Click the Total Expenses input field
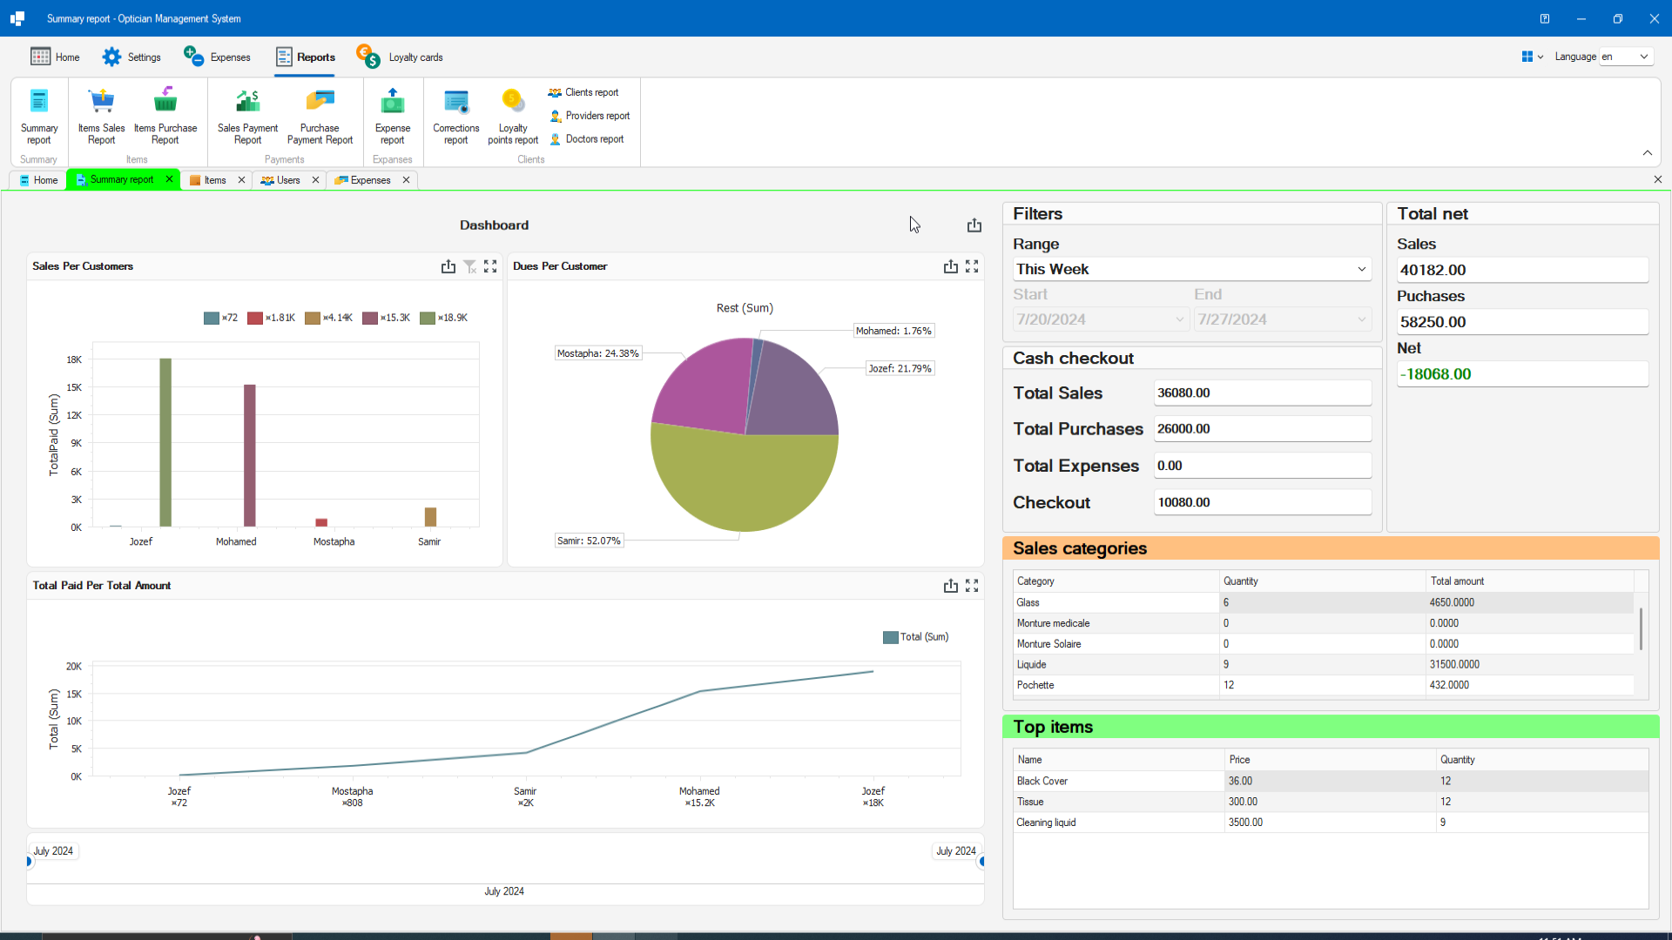1672x940 pixels. [1263, 466]
